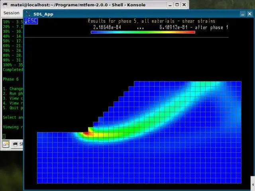Click the '10%' progress line in Konsole
Viewport: 255px width, 191px height.
(x=13, y=22)
